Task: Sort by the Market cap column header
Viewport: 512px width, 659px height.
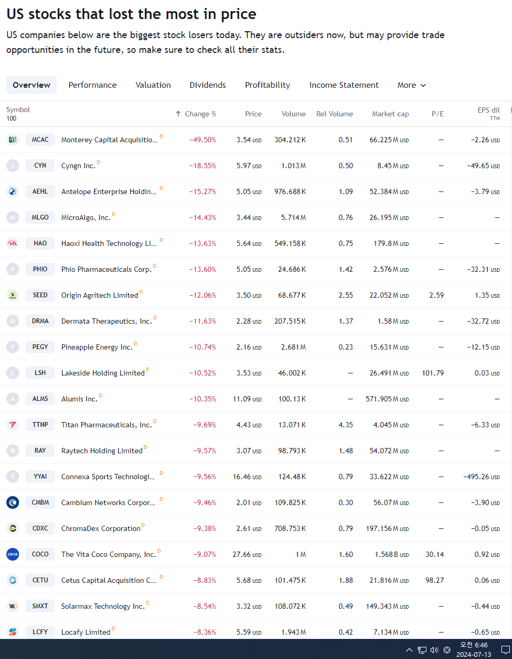Action: [390, 114]
